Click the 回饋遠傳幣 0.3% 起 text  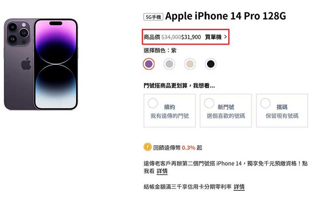pyautogui.click(x=178, y=147)
